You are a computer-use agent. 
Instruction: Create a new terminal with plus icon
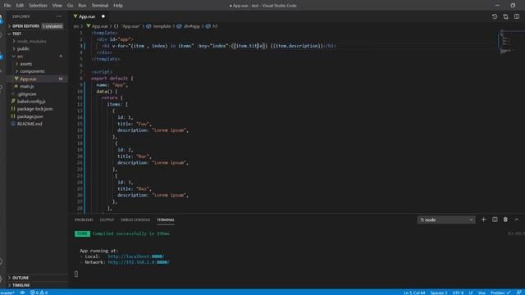click(483, 220)
